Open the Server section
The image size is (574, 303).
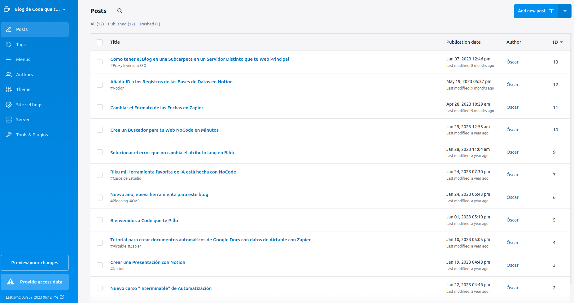pyautogui.click(x=23, y=119)
